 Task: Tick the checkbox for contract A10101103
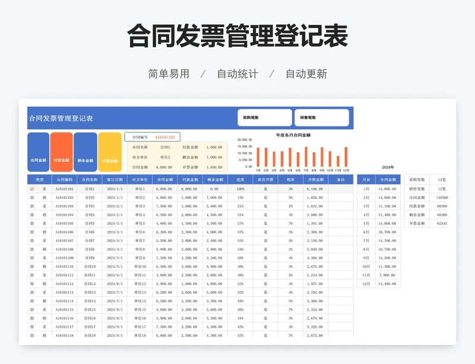click(x=32, y=206)
